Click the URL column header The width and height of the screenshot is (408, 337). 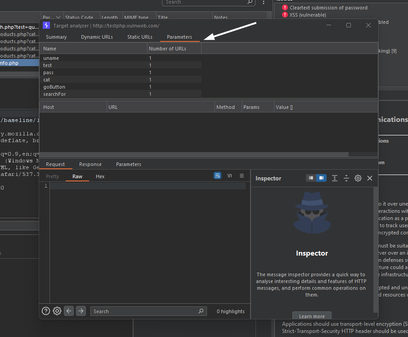[161, 107]
